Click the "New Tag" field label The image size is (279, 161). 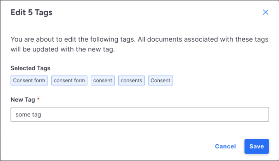click(23, 100)
